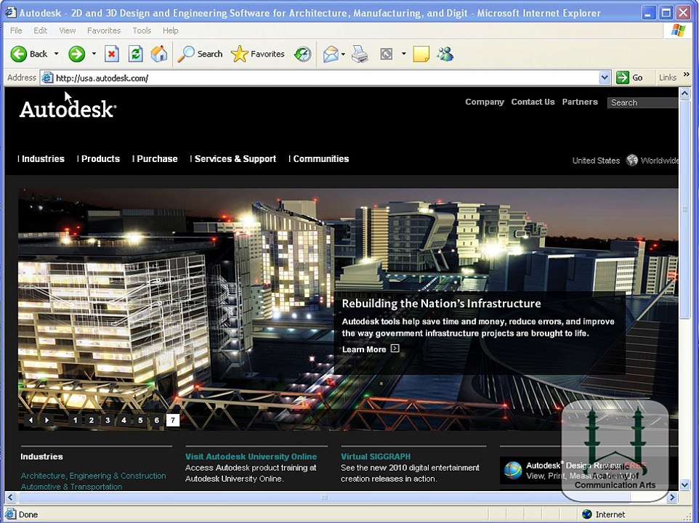This screenshot has height=523, width=699.
Task: Stop loading with the red X icon
Action: 111,54
